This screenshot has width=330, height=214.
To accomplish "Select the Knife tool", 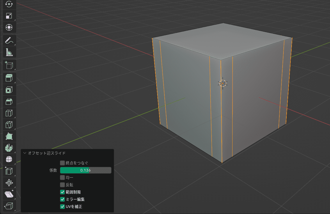I will pyautogui.click(x=9, y=125).
